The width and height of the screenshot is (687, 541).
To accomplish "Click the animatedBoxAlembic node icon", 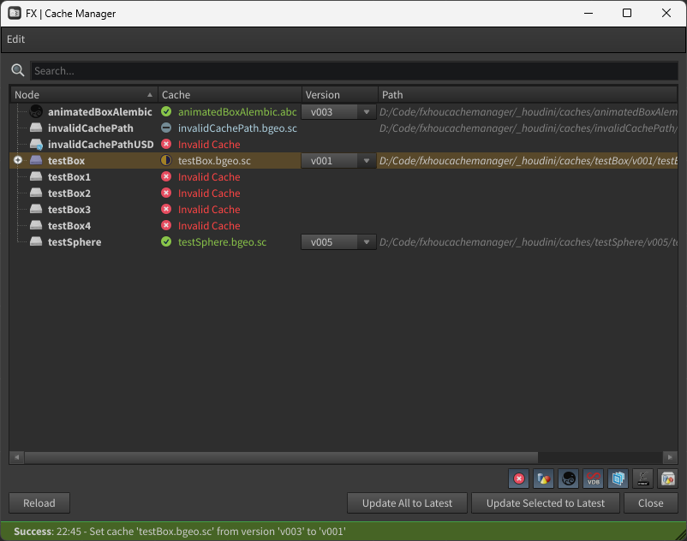I will 36,112.
